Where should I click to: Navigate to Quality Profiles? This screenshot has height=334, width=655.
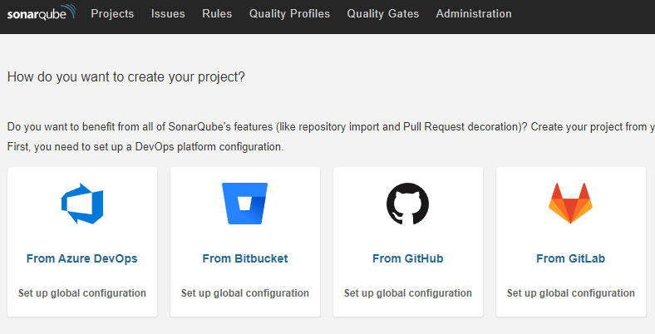click(289, 14)
